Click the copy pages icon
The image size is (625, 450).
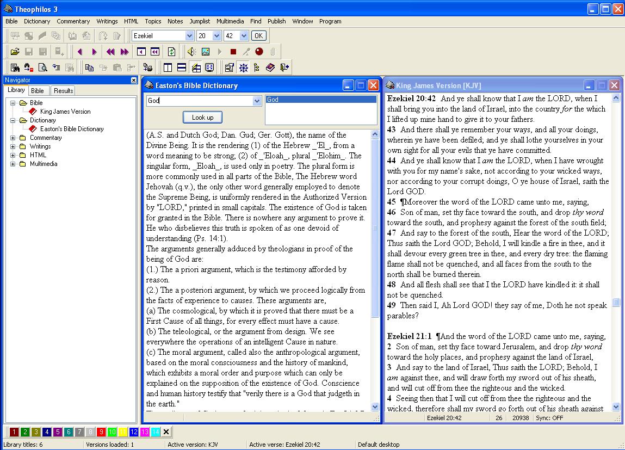90,67
